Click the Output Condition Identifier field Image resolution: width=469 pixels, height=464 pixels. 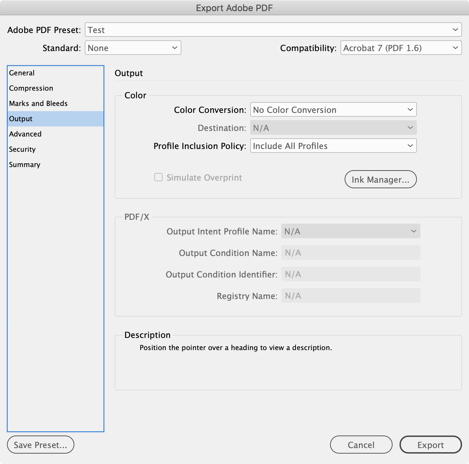coord(351,274)
